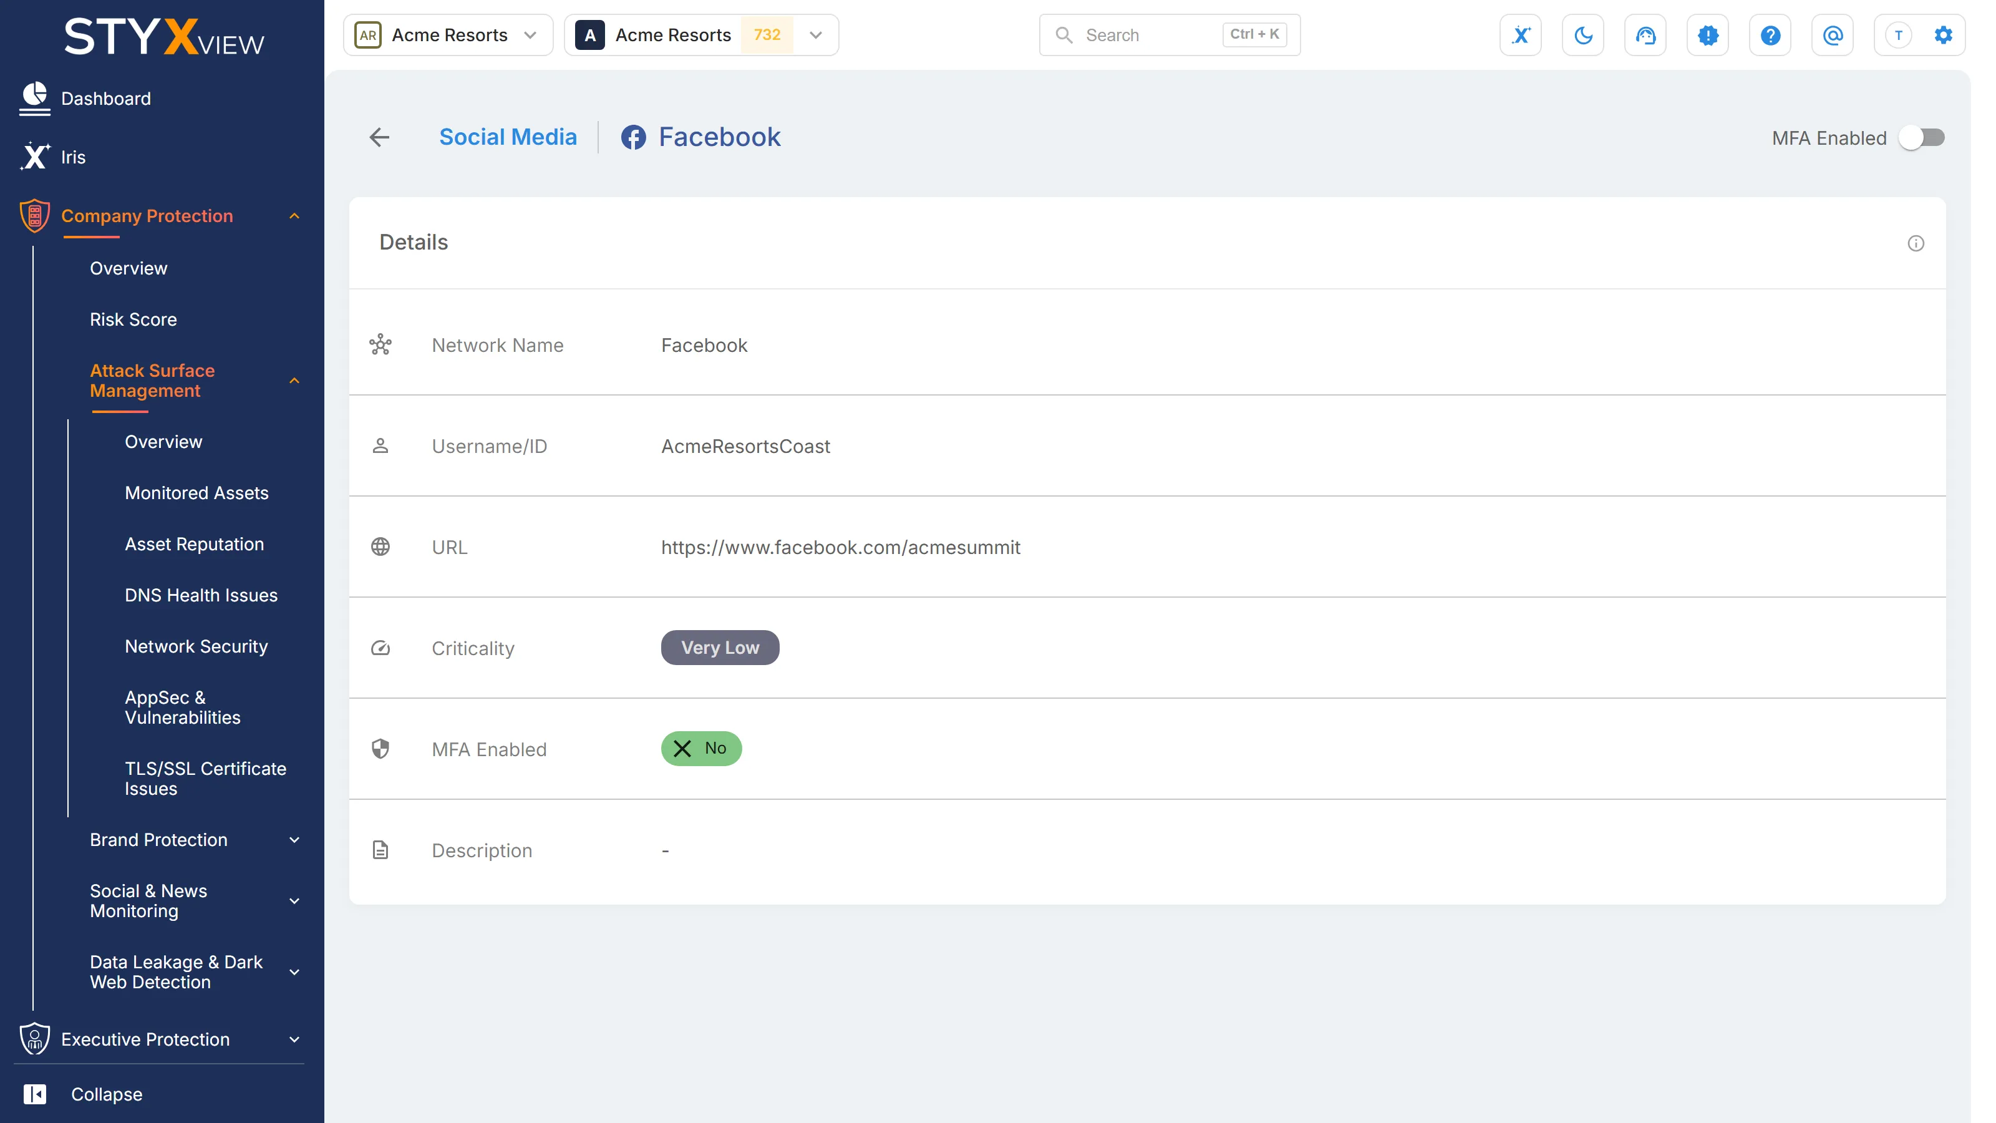Click the Search input field
The height and width of the screenshot is (1123, 1996).
pos(1170,35)
